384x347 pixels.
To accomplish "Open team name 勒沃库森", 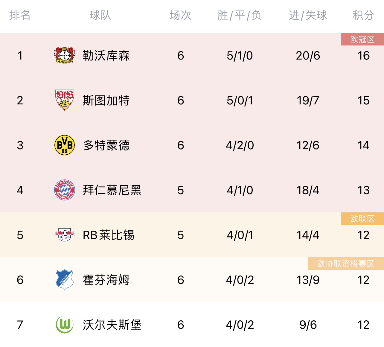I will [106, 56].
